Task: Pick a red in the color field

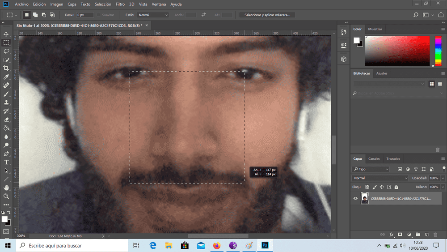Action: click(397, 51)
